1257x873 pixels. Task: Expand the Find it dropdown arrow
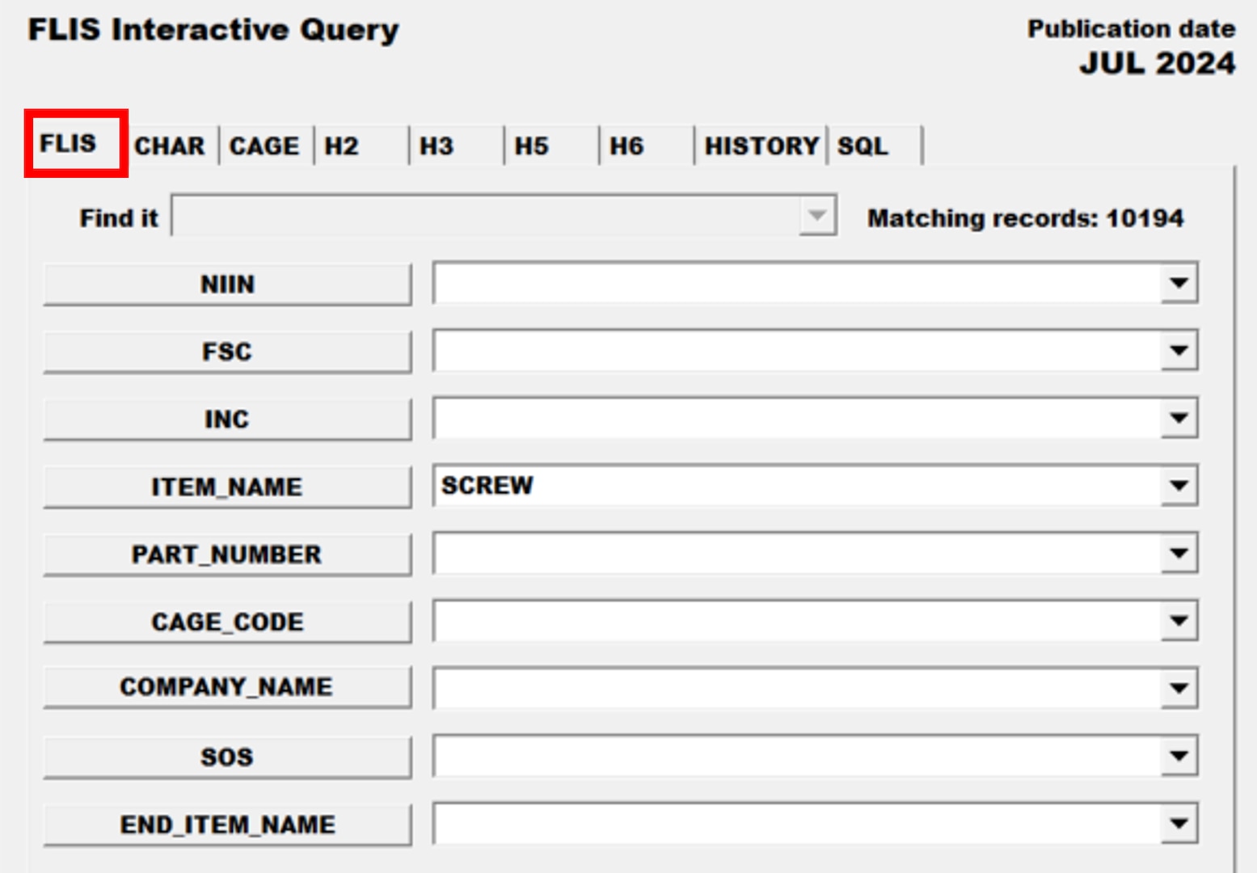[x=817, y=216]
